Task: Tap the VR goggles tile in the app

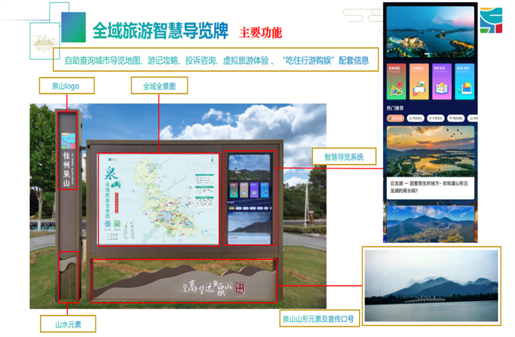Action: pyautogui.click(x=419, y=82)
